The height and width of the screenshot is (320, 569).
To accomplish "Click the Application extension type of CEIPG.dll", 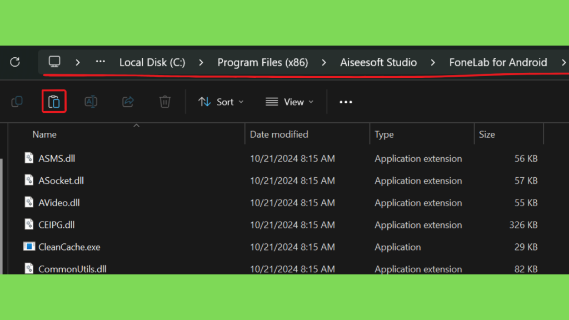I will [418, 225].
